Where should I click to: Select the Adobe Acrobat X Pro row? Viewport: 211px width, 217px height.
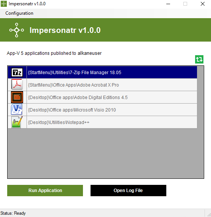[x=102, y=85]
